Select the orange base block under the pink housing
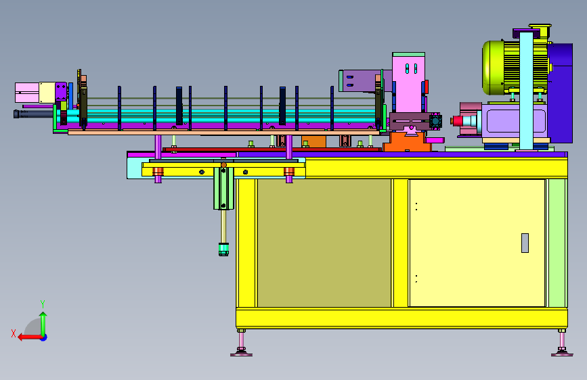This screenshot has height=380, width=587. [x=407, y=142]
